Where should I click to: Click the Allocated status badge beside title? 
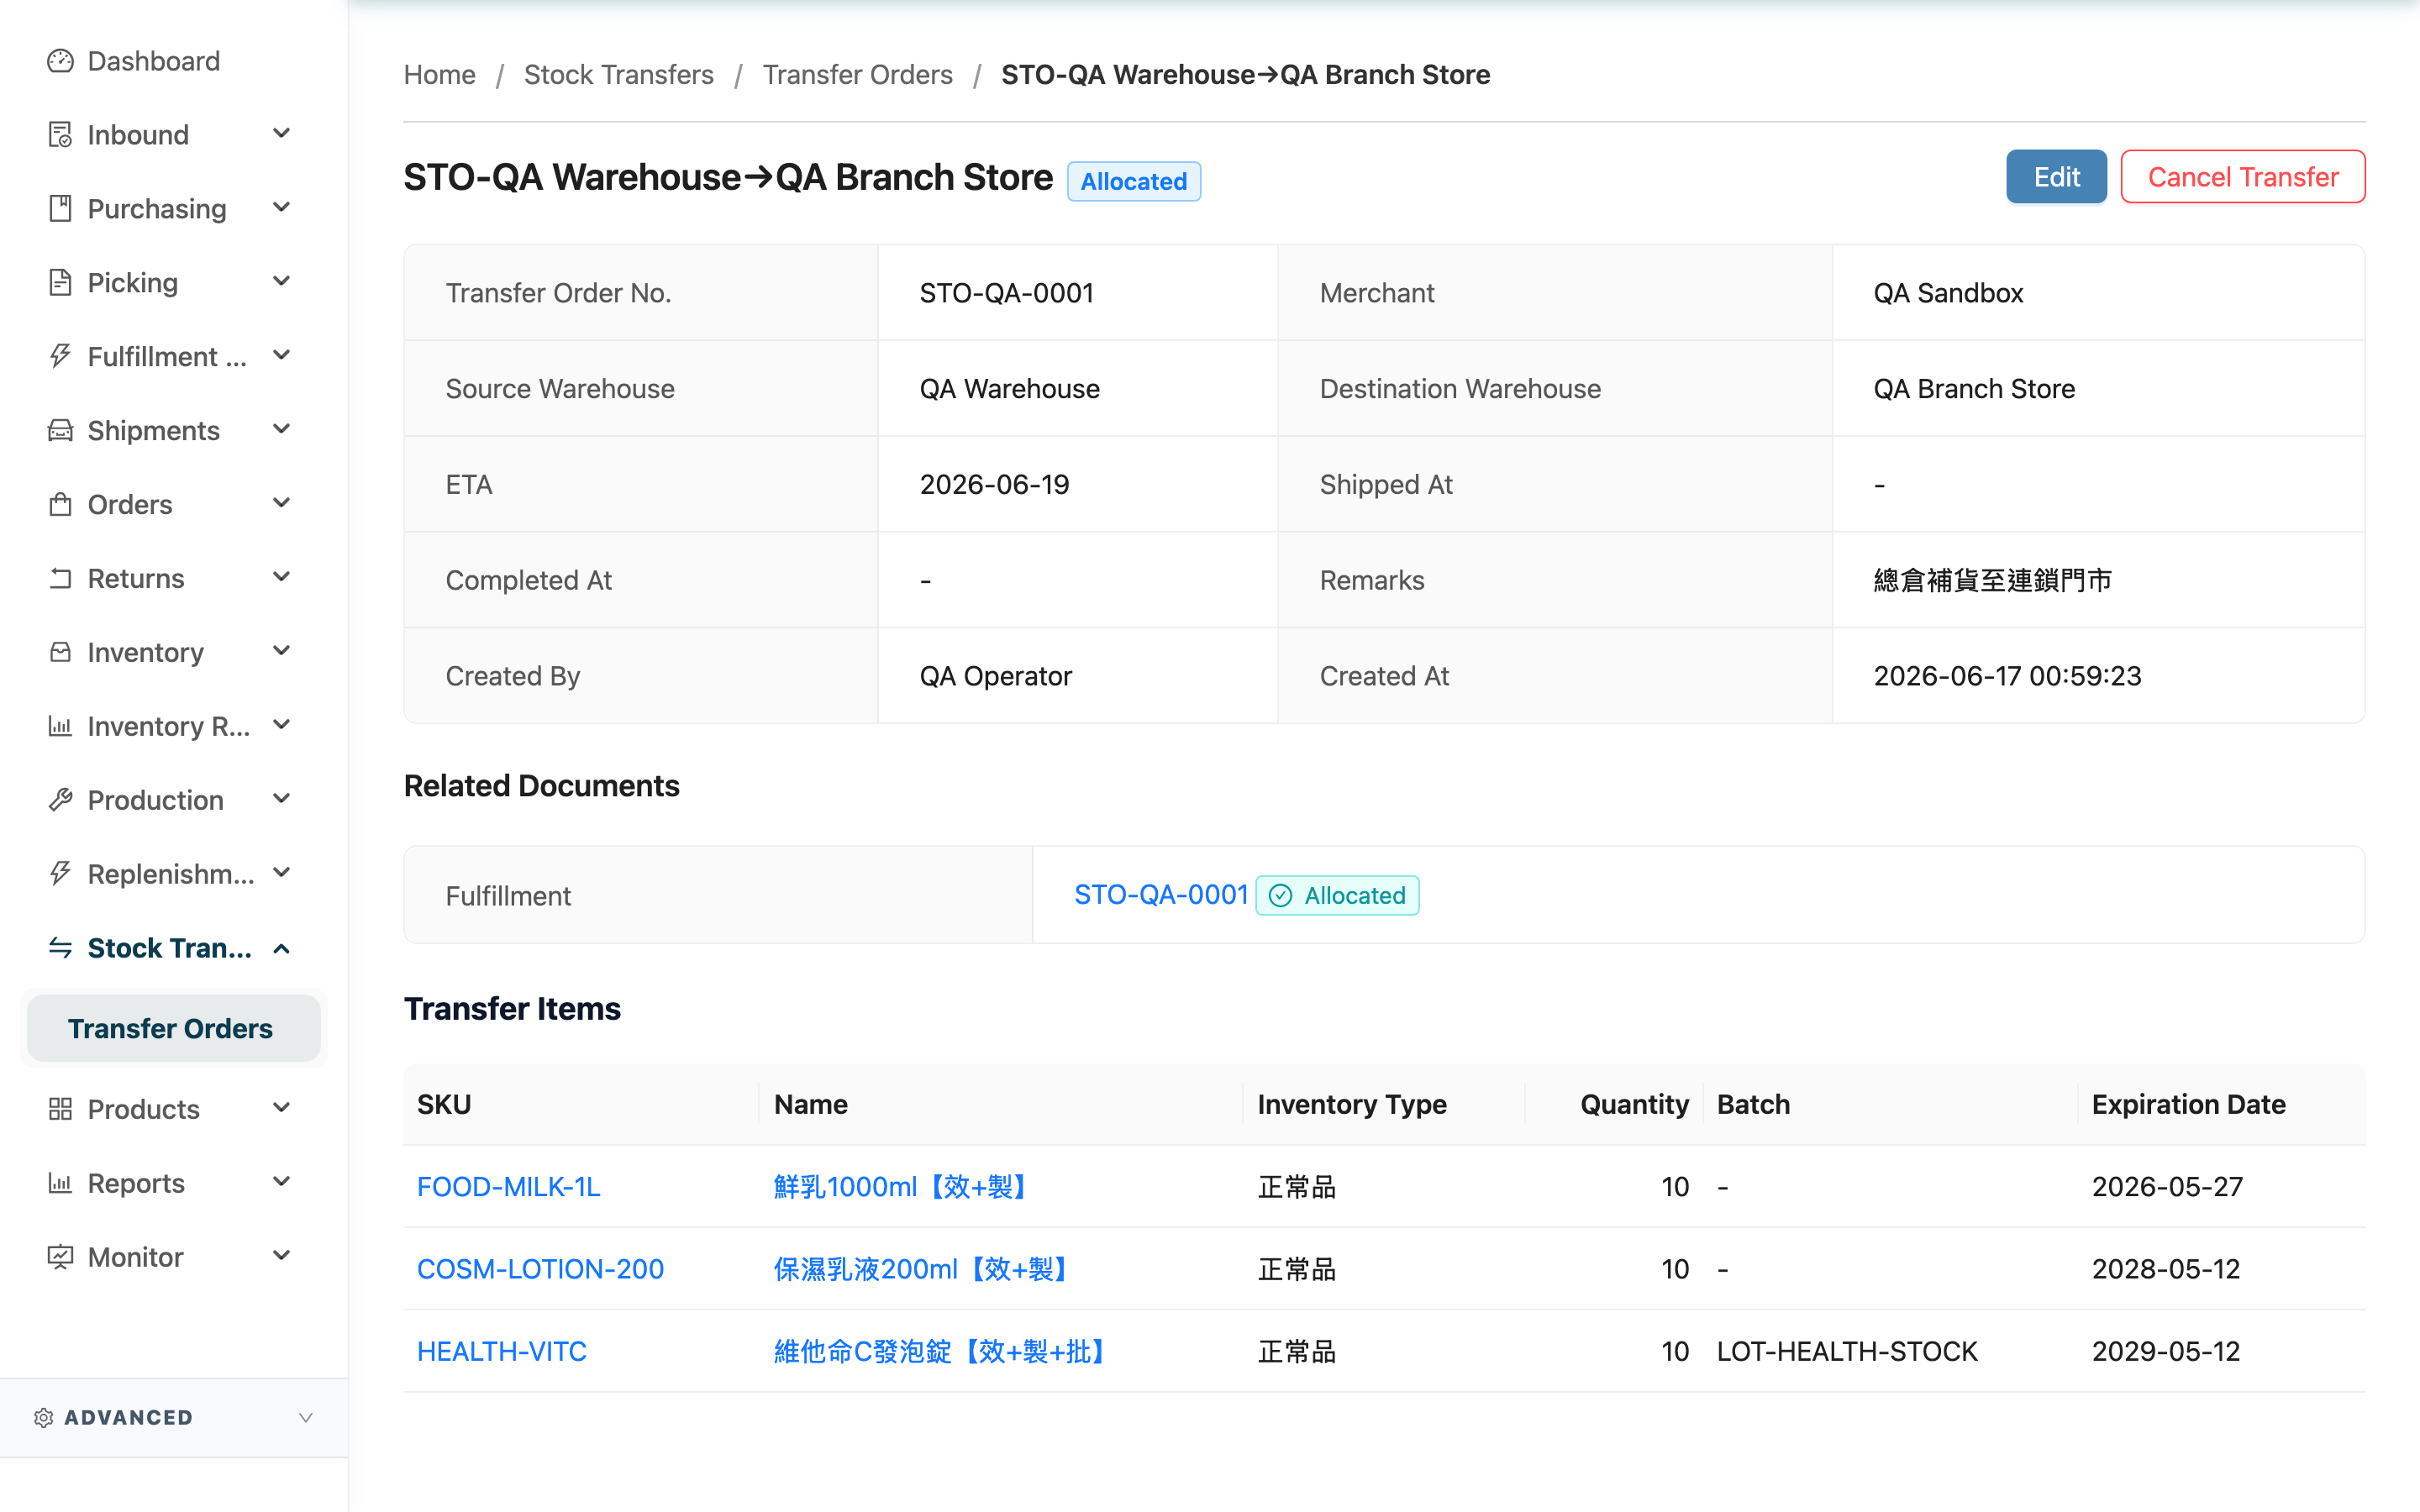[x=1134, y=181]
